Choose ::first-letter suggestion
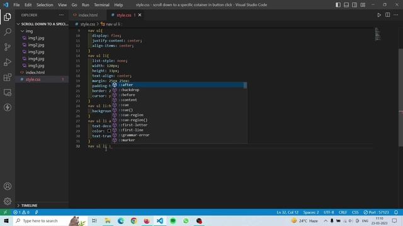The height and width of the screenshot is (226, 403). (x=179, y=125)
